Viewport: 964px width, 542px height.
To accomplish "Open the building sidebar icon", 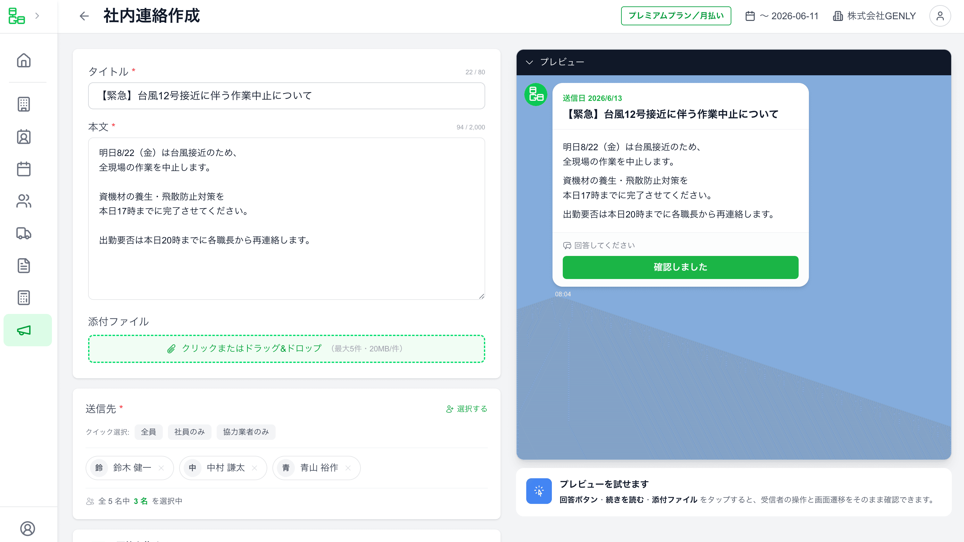I will point(24,104).
